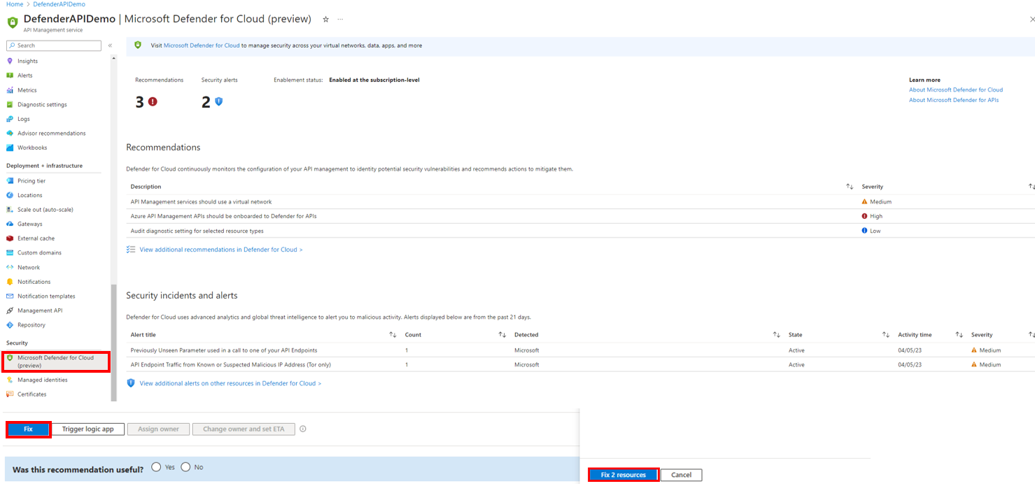Open Microsoft Defender for Cloud (preview) menu item

(56, 362)
